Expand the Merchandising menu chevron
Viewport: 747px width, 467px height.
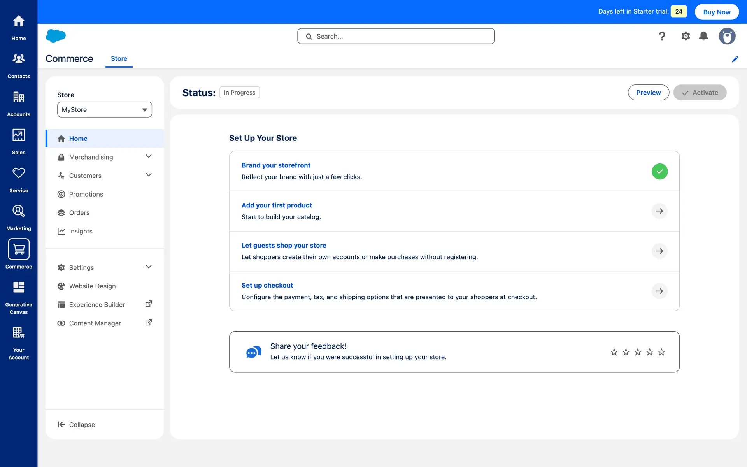(x=149, y=156)
